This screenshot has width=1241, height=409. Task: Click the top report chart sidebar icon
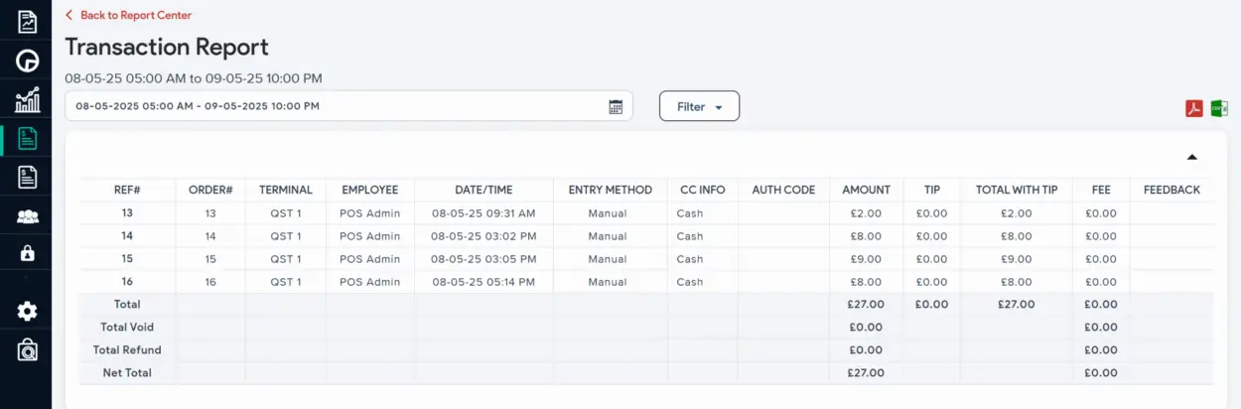click(27, 21)
